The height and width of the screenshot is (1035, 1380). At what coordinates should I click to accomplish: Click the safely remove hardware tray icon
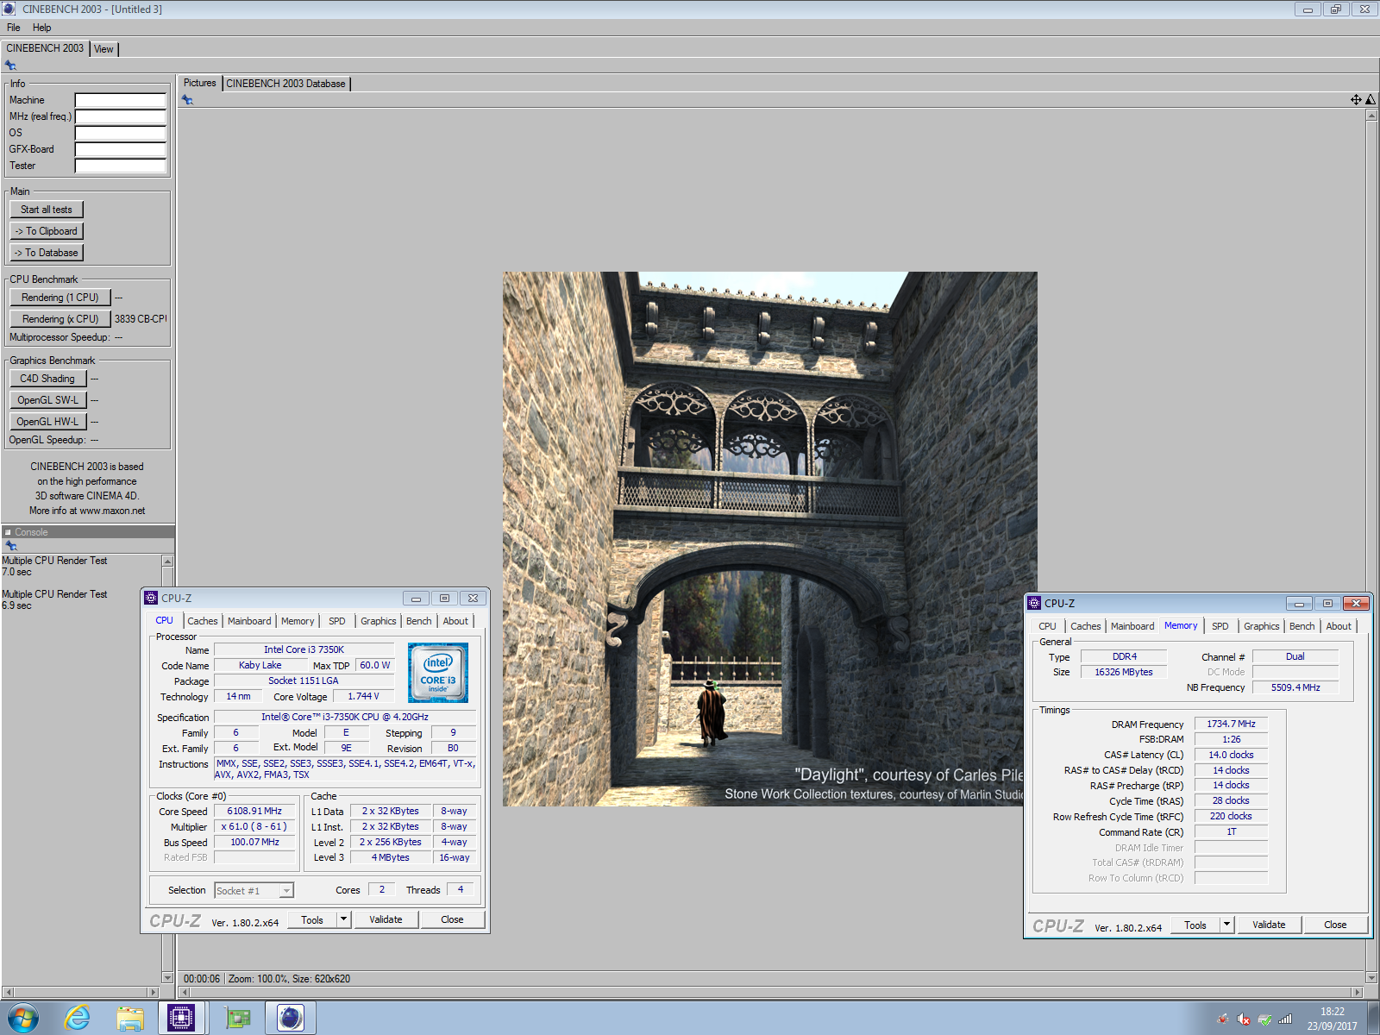(x=1264, y=1019)
